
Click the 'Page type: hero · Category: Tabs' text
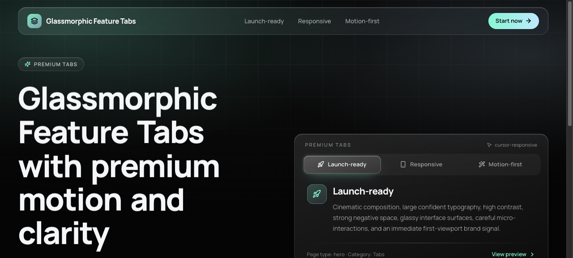point(346,254)
